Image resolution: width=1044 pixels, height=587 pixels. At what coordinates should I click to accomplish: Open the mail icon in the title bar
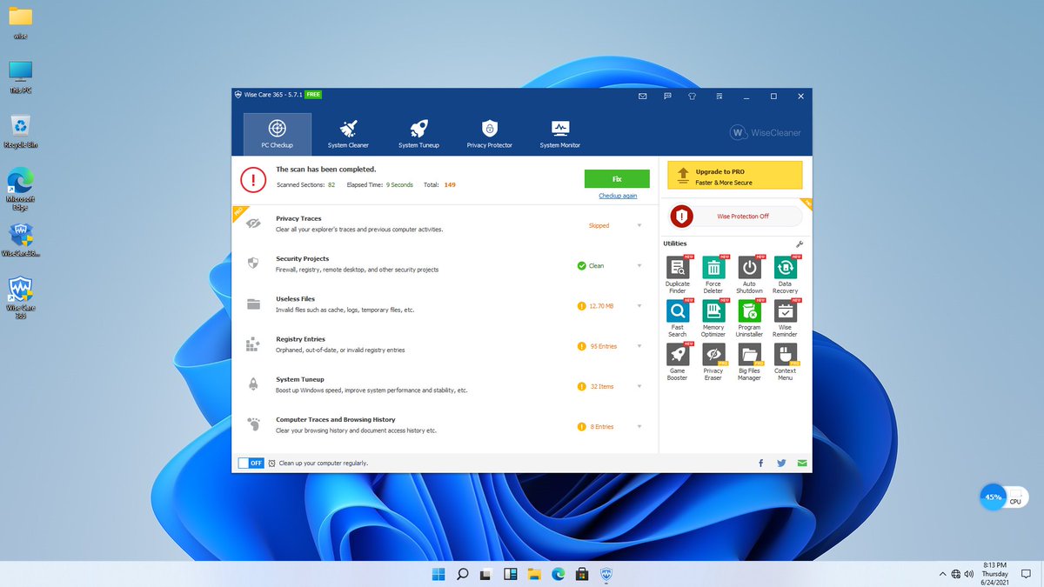pyautogui.click(x=643, y=96)
